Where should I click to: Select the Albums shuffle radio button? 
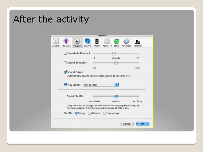pyautogui.click(x=89, y=113)
